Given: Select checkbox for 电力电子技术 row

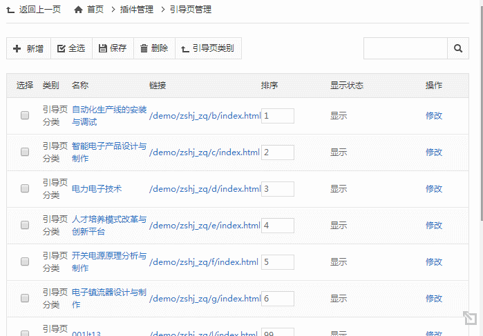Looking at the screenshot, I should click(25, 188).
